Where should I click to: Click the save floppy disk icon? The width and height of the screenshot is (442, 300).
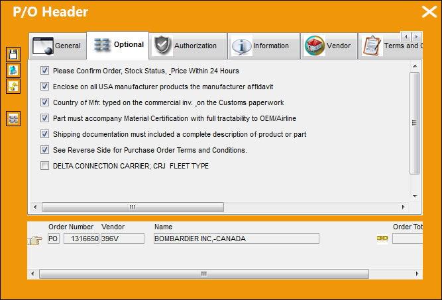pos(13,54)
